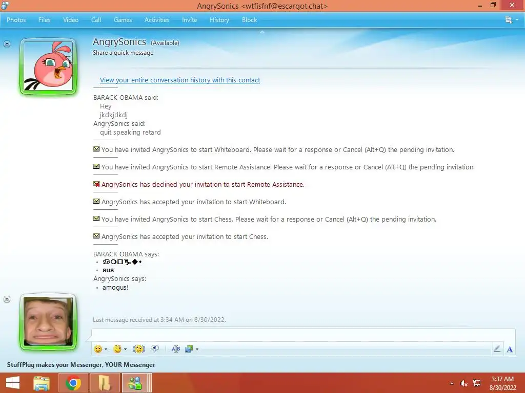The width and height of the screenshot is (525, 393).
Task: Click the background picture icon
Action: click(189, 349)
